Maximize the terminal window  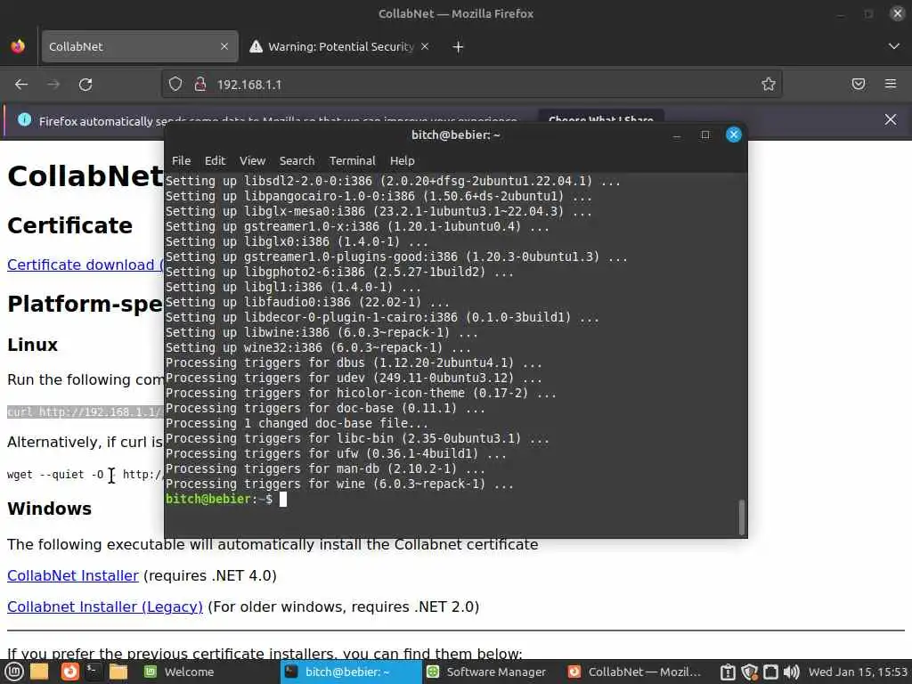[705, 135]
